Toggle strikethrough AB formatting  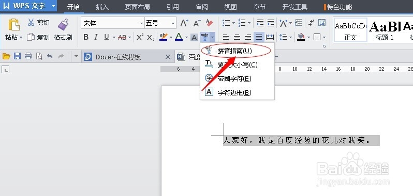(x=122, y=38)
